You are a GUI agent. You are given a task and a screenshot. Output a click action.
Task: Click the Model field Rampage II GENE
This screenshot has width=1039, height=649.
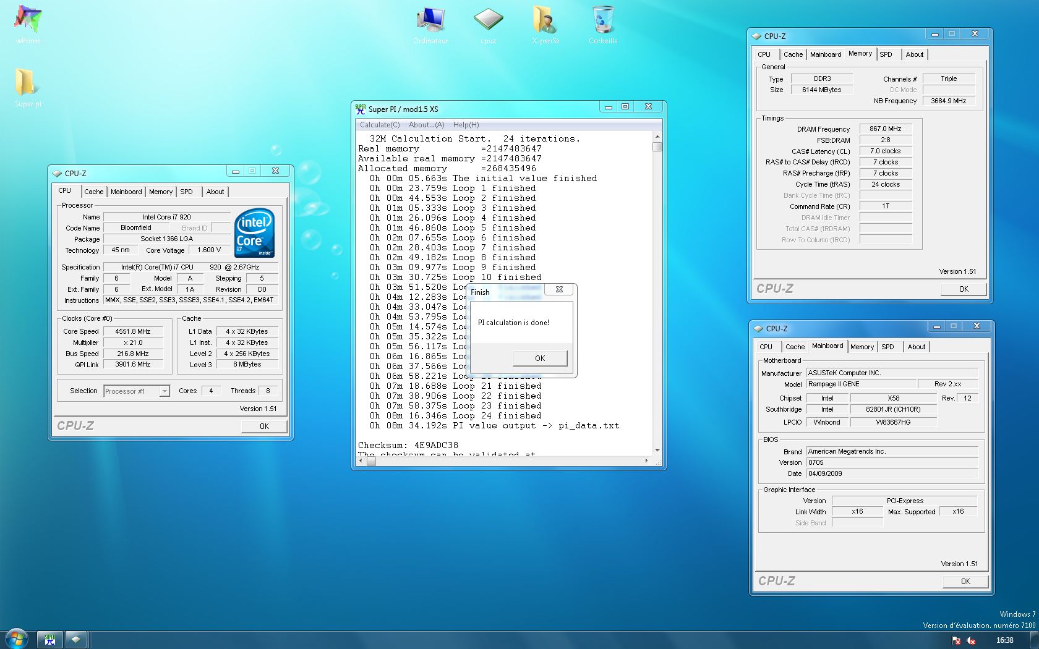pos(861,384)
